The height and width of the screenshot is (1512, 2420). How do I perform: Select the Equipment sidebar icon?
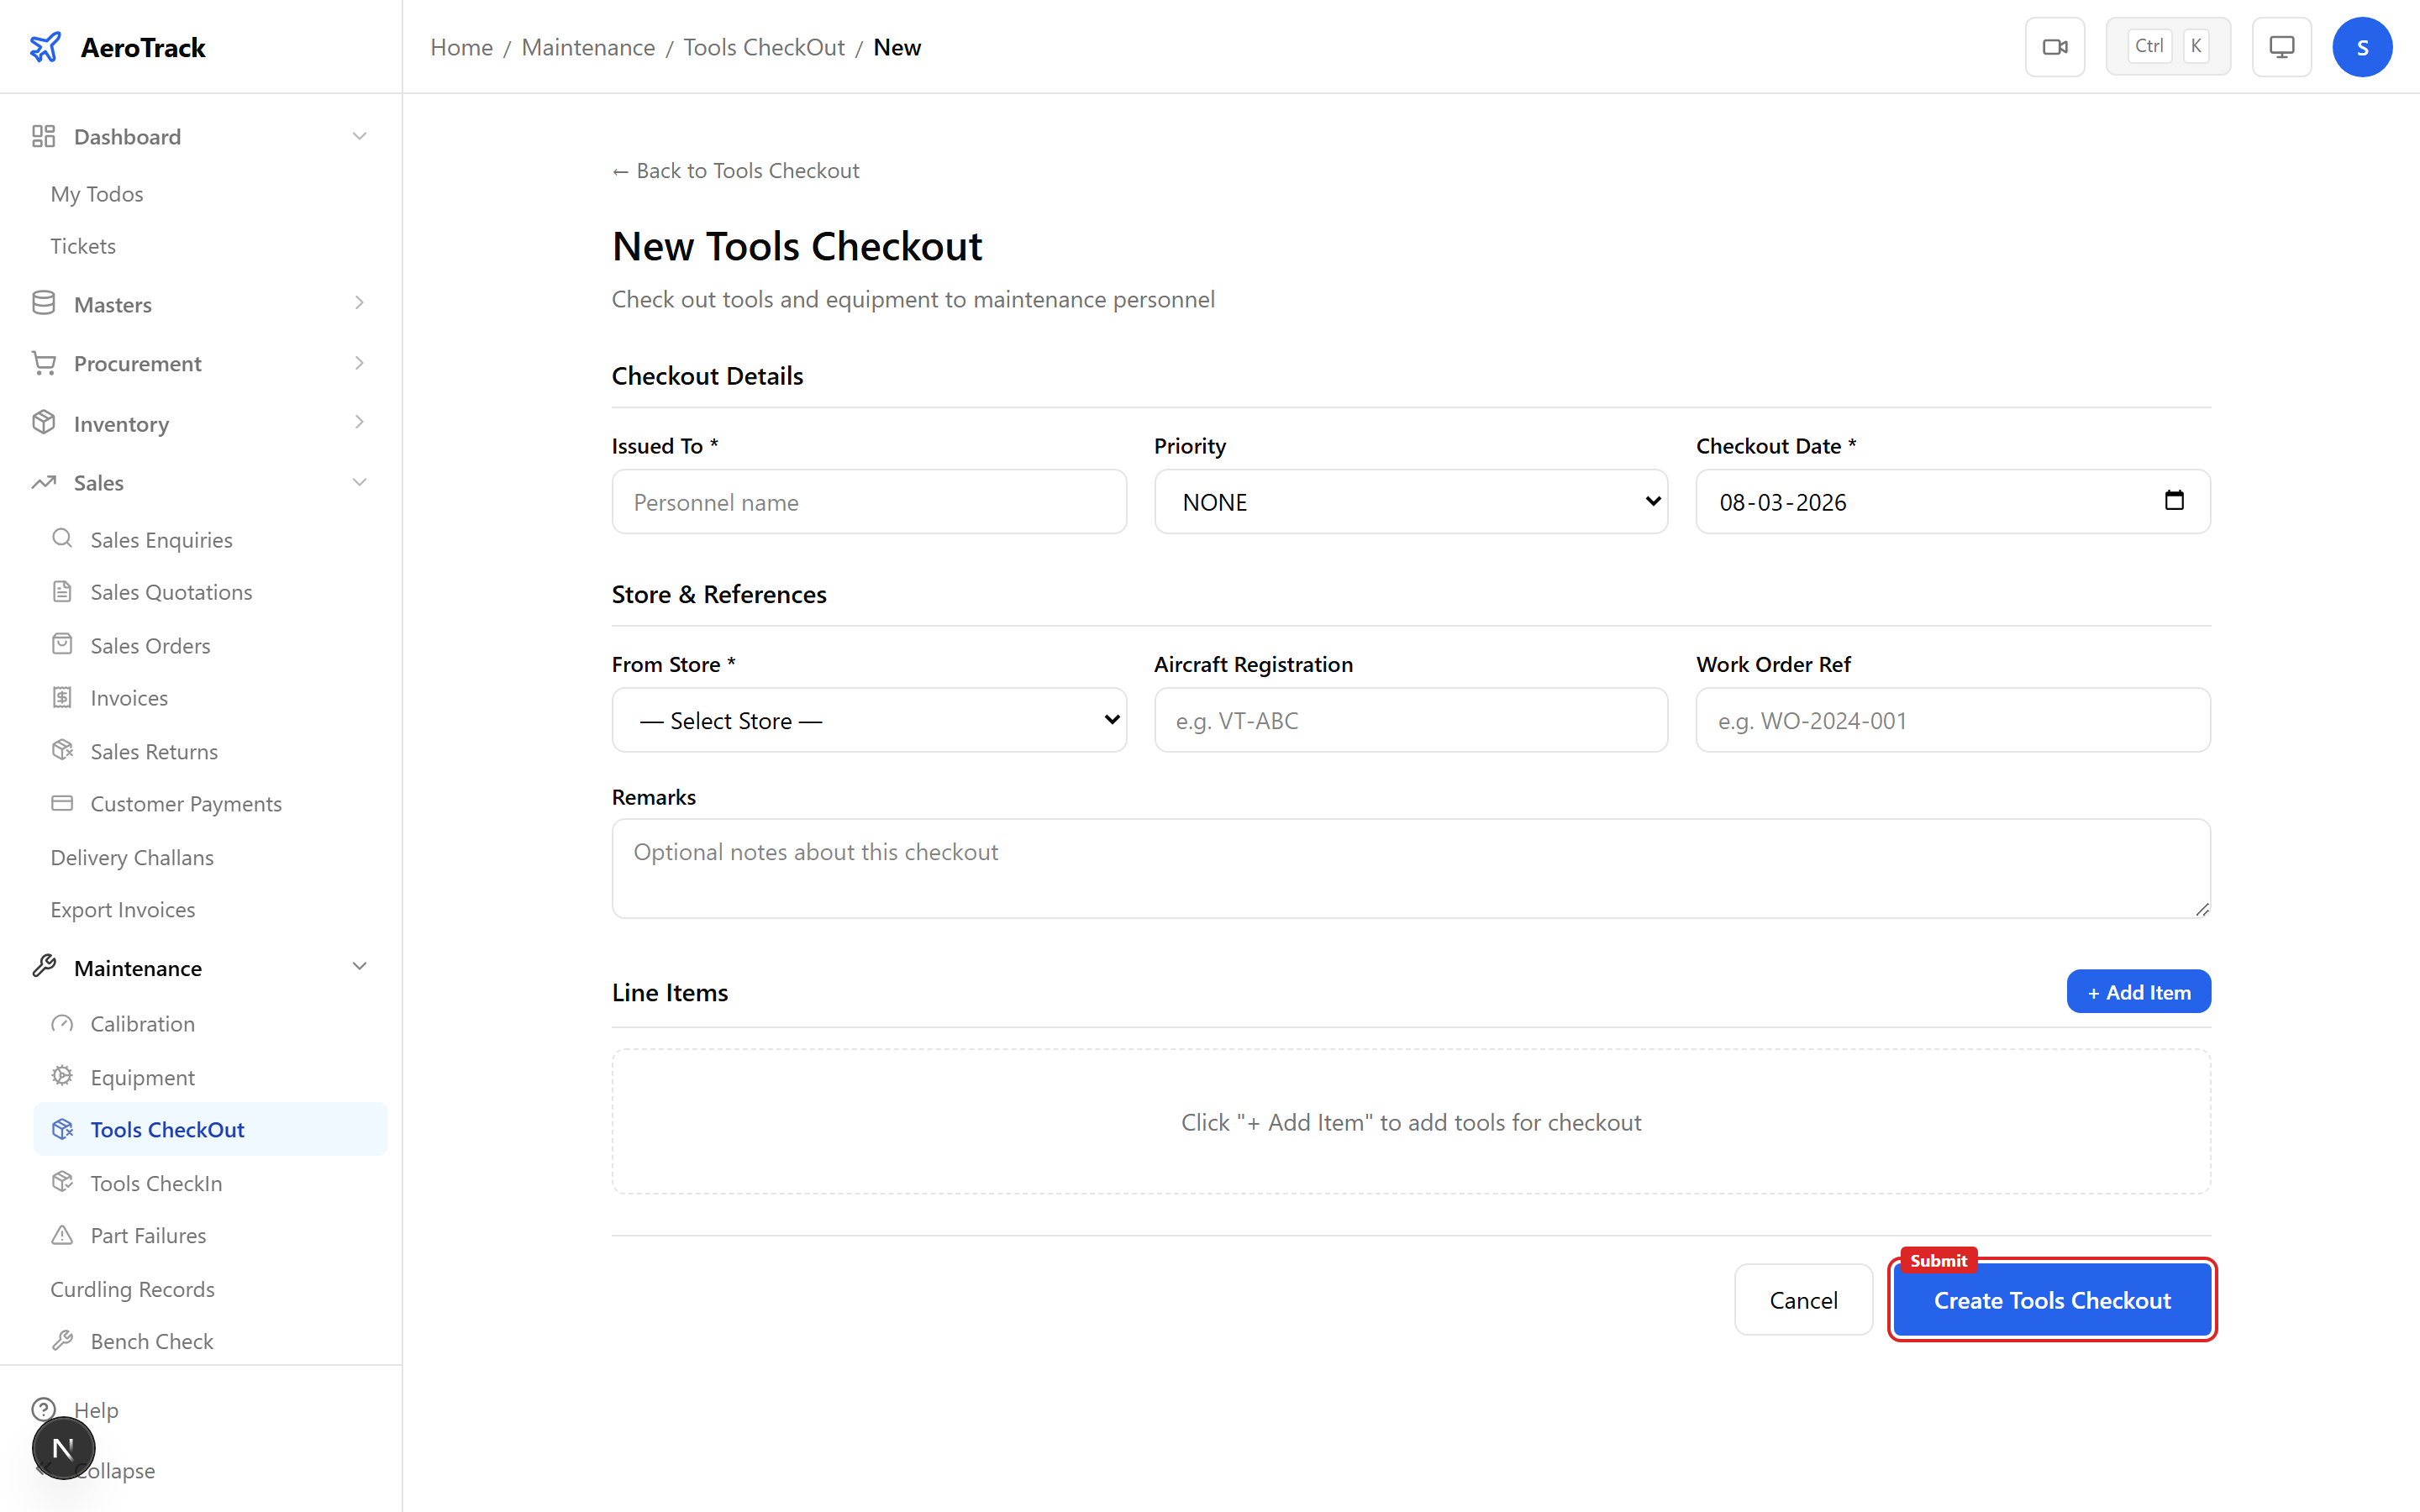62,1076
